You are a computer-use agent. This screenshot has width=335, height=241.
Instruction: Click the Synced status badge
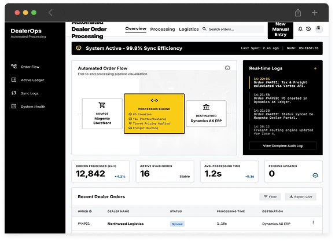[x=177, y=224]
